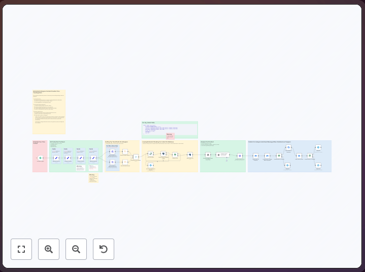Select the last green If node in publish section
This screenshot has height=272, width=365.
[x=310, y=156]
